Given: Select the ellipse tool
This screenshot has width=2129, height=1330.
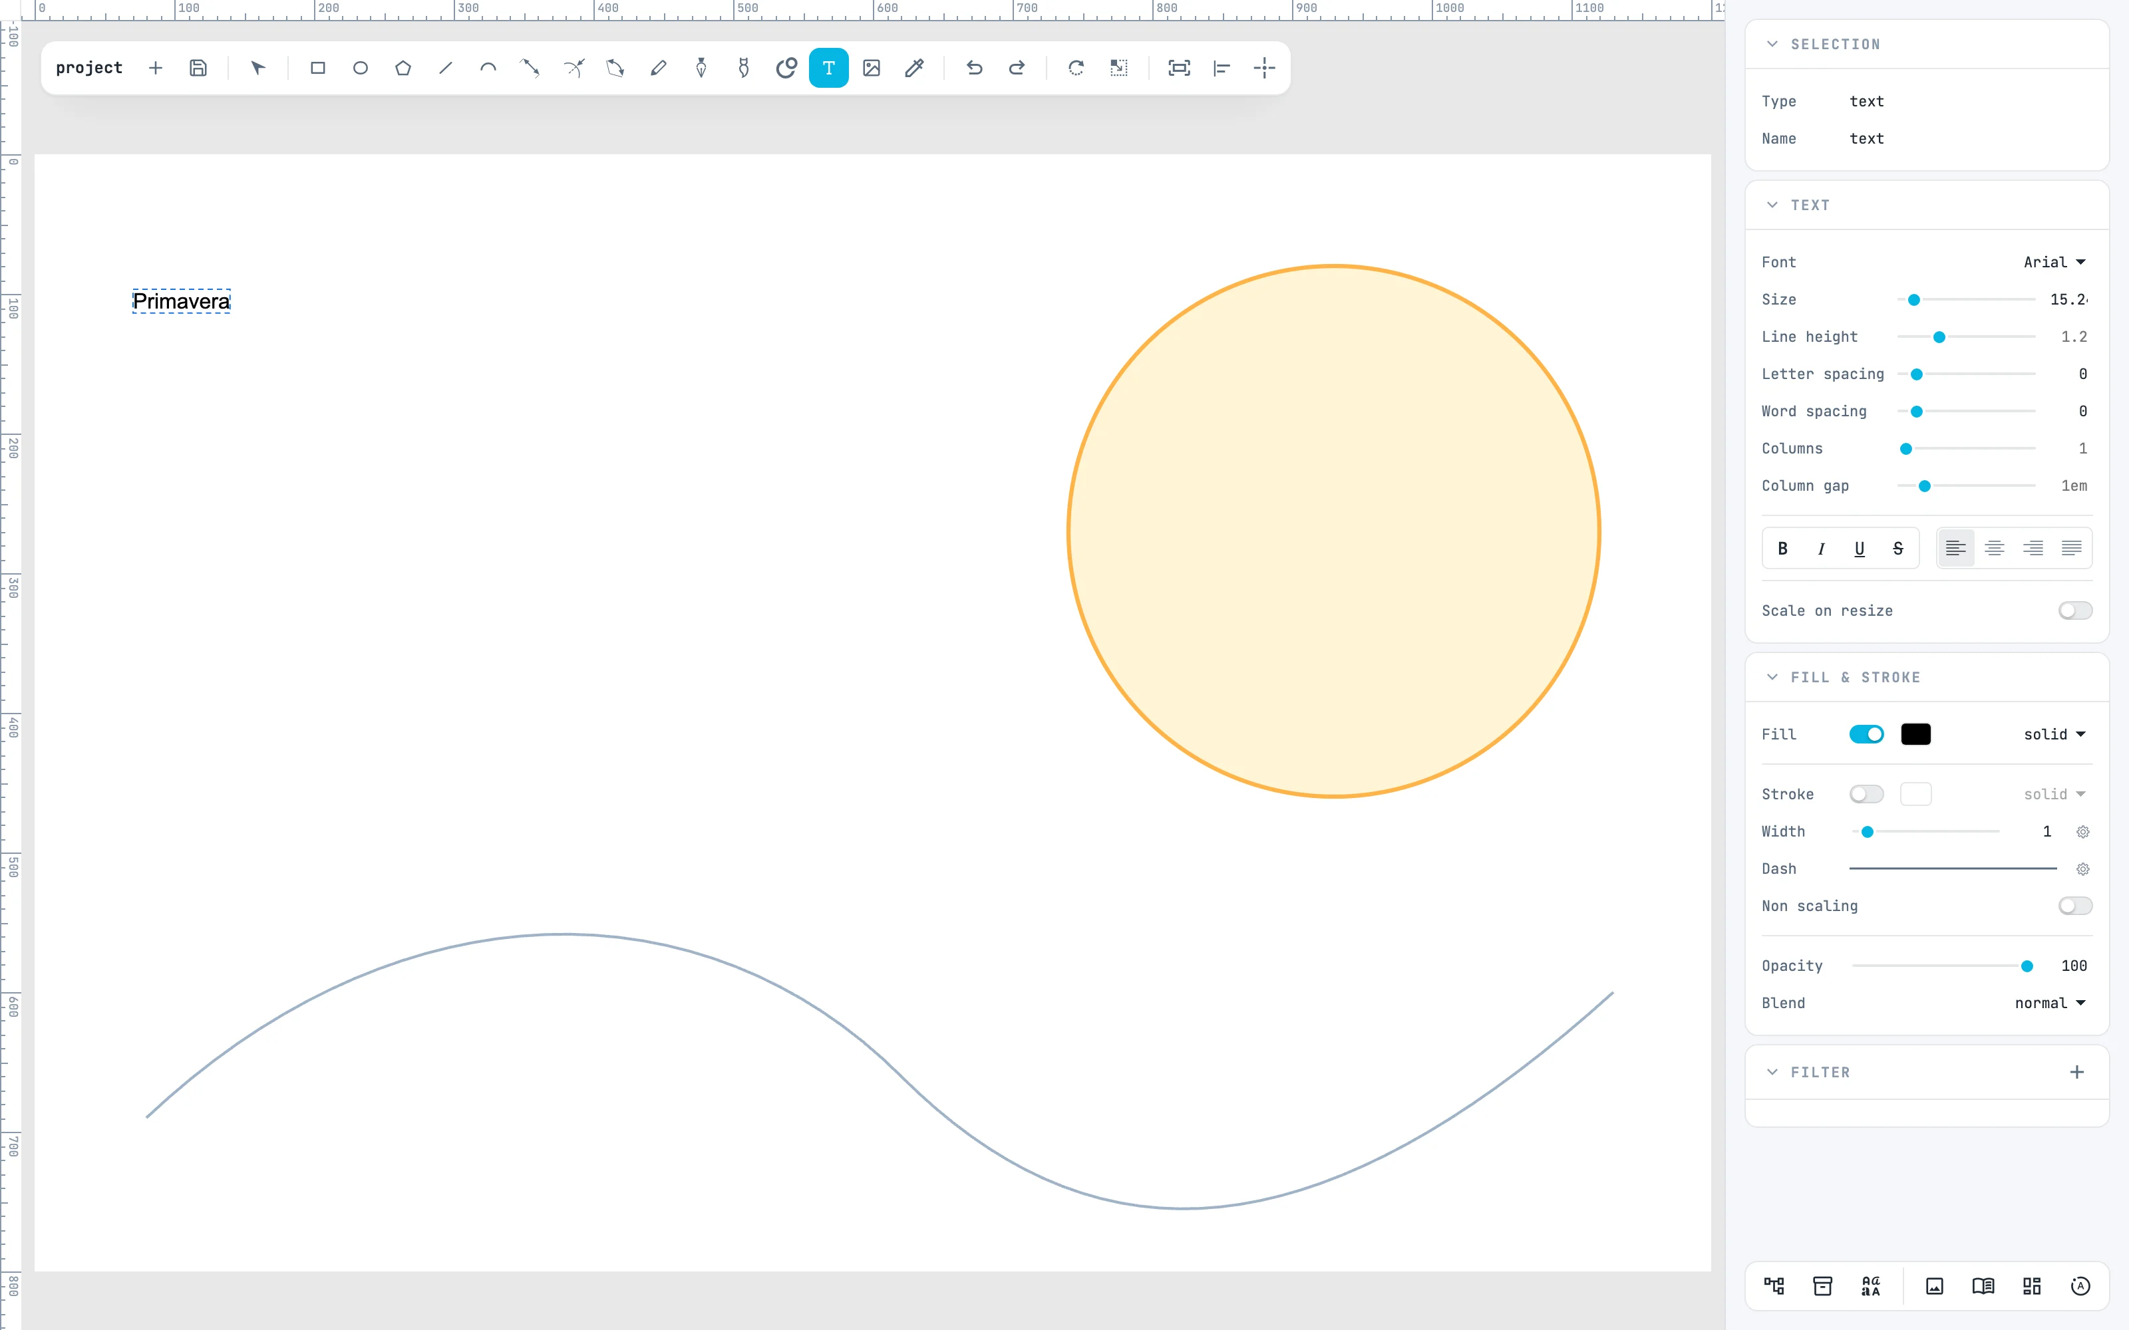Looking at the screenshot, I should (x=360, y=68).
